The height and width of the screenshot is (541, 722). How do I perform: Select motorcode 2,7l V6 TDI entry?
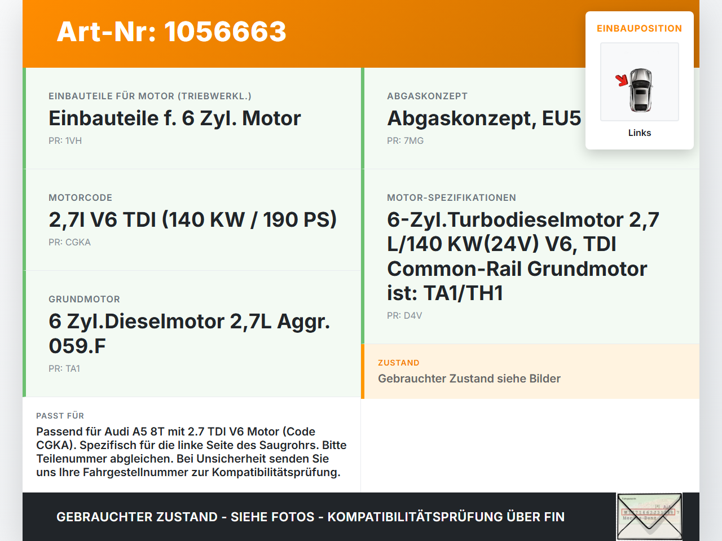click(x=193, y=219)
